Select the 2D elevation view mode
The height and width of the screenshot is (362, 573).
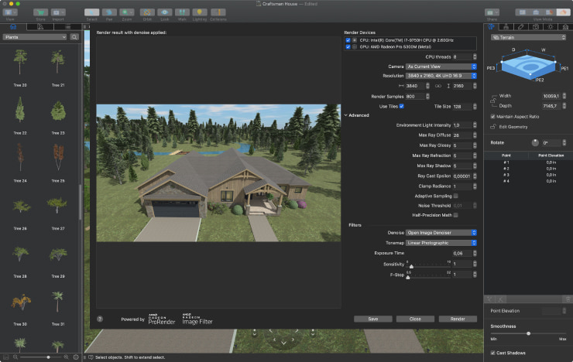pos(536,12)
